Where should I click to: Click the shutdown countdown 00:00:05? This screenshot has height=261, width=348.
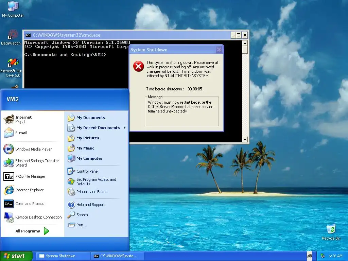click(x=195, y=89)
